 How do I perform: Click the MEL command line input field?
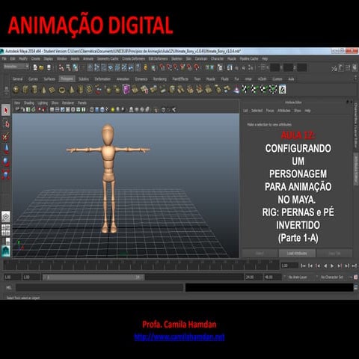[99, 287]
